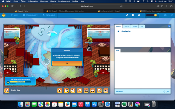Screen dimensions: 175x109
Task: Open game settings gear icon
Action: point(99,90)
